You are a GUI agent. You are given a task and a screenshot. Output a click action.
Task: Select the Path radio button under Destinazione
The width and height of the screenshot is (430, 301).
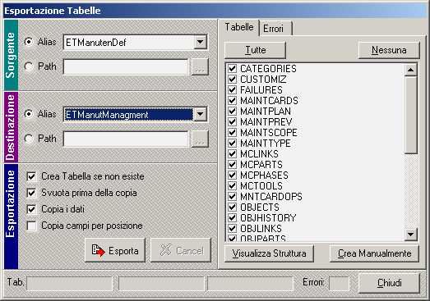[x=29, y=139]
